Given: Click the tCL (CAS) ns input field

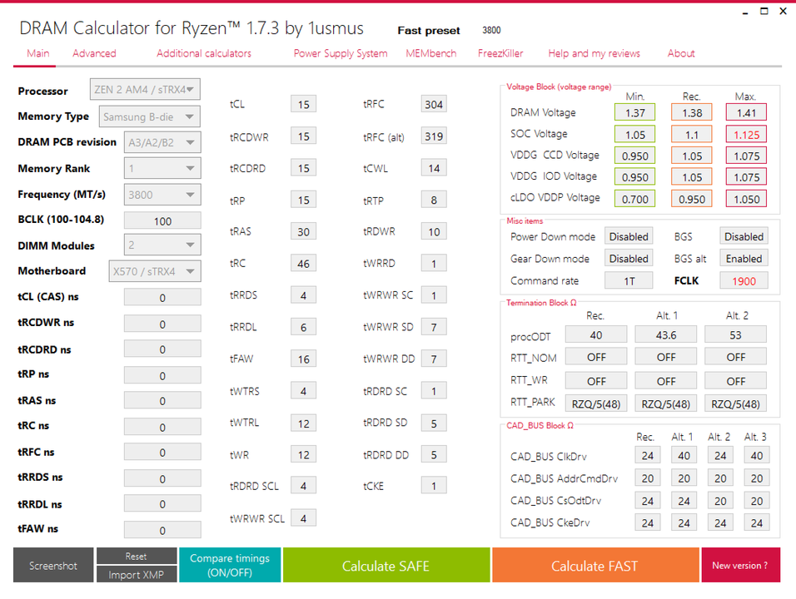Looking at the screenshot, I should 162,298.
